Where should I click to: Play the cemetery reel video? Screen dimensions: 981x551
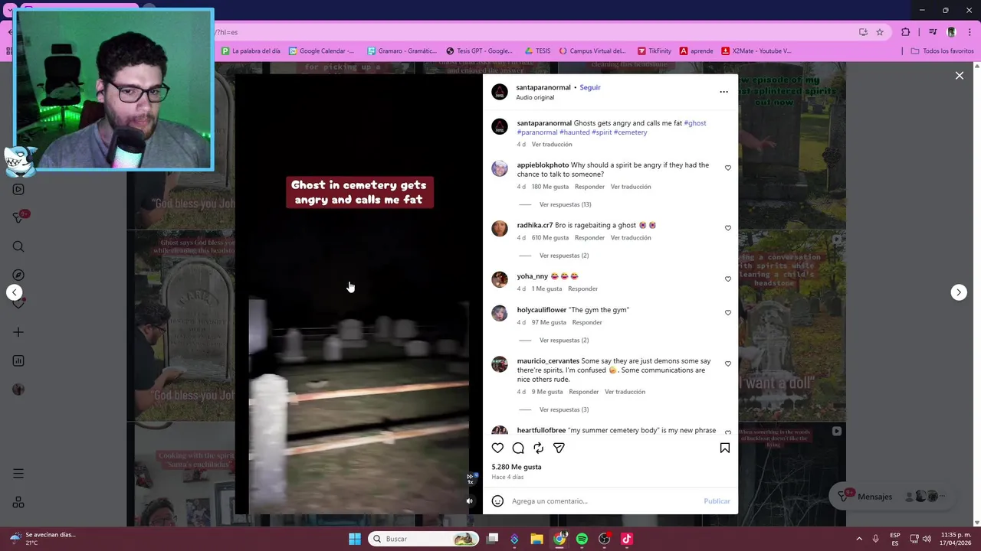(x=359, y=295)
